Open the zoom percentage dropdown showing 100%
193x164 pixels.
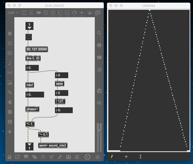pyautogui.click(x=12, y=13)
